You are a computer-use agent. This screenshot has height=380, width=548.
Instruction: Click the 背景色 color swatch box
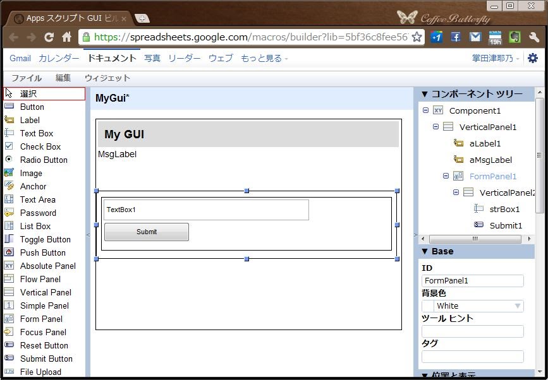pyautogui.click(x=427, y=306)
